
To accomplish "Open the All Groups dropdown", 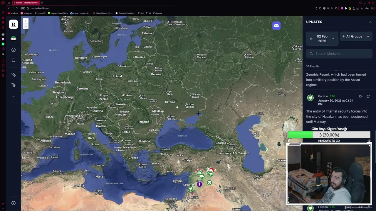I will click(x=356, y=36).
